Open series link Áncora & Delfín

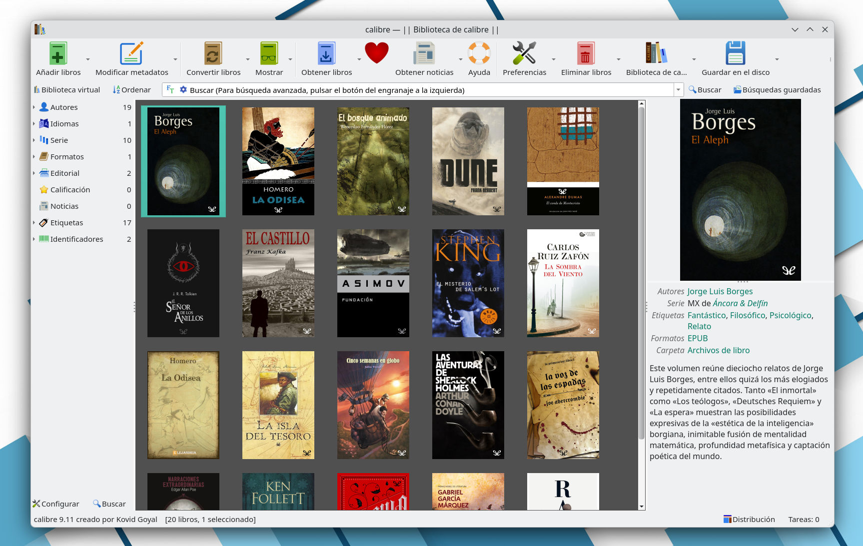[740, 303]
